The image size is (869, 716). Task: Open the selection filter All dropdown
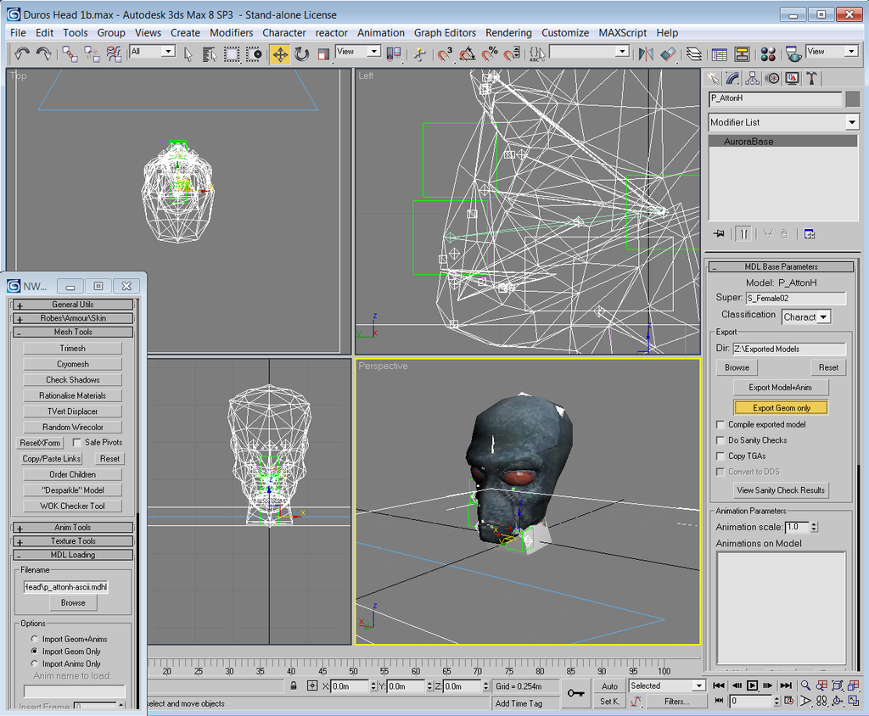[x=153, y=52]
